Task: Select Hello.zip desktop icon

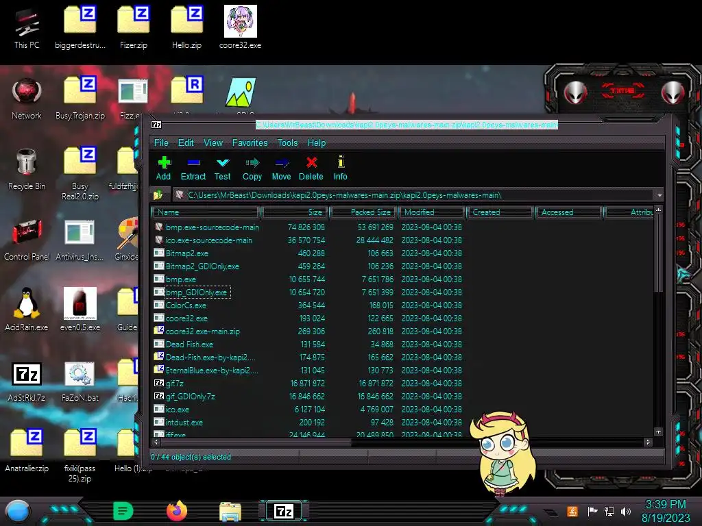Action: (x=186, y=27)
